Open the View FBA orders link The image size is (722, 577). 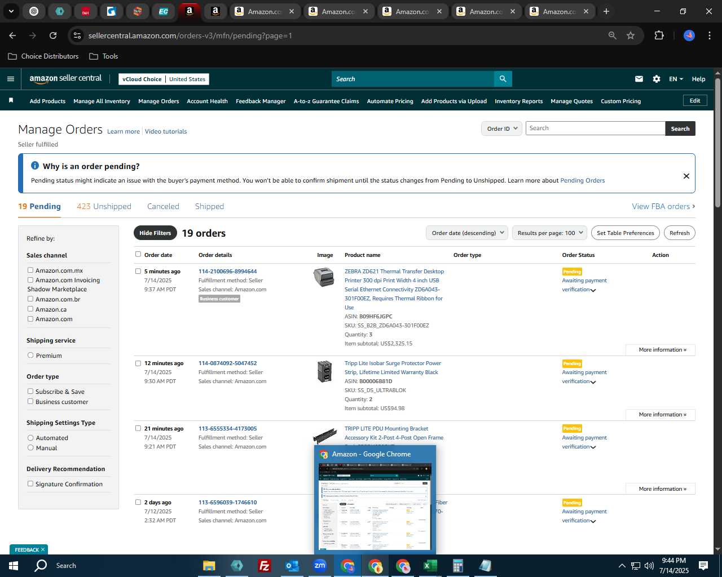pos(663,206)
